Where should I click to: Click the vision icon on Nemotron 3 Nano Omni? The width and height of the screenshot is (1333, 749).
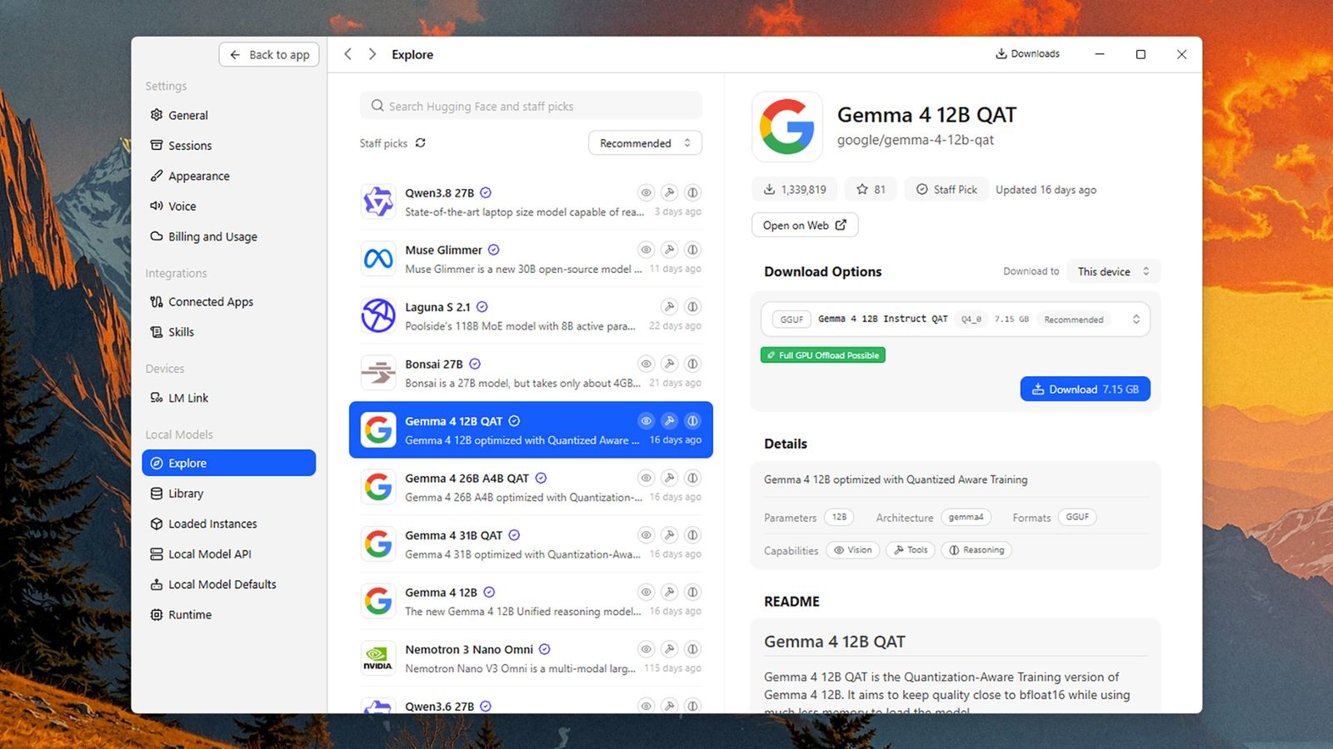point(646,649)
